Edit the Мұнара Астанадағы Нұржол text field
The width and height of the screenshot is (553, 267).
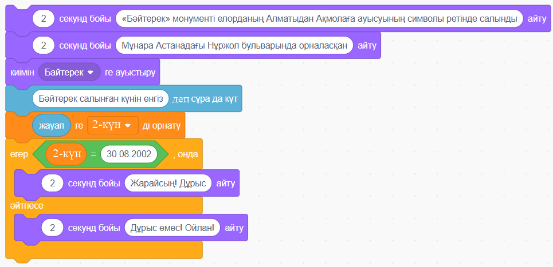tap(234, 45)
